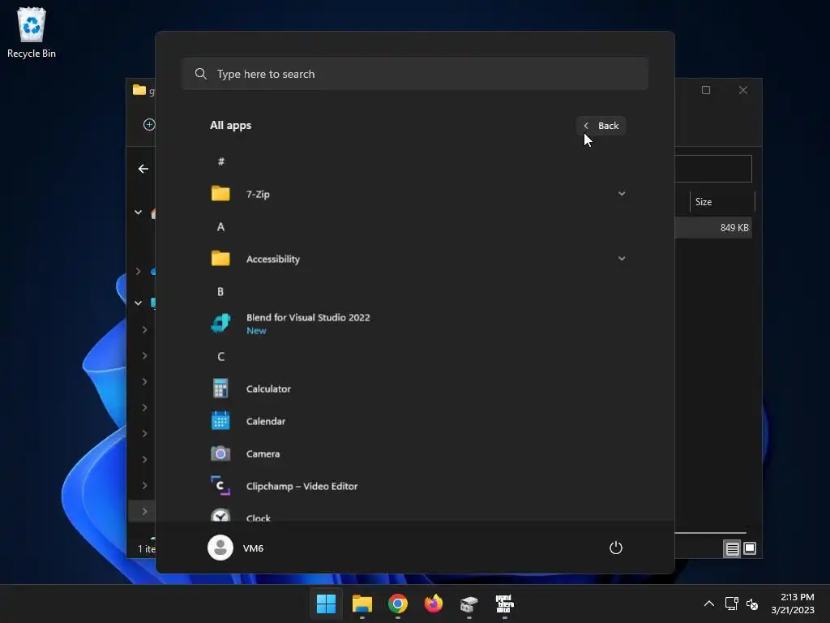Launch the Calculator app icon
Screen dimensions: 830x623
click(220, 389)
